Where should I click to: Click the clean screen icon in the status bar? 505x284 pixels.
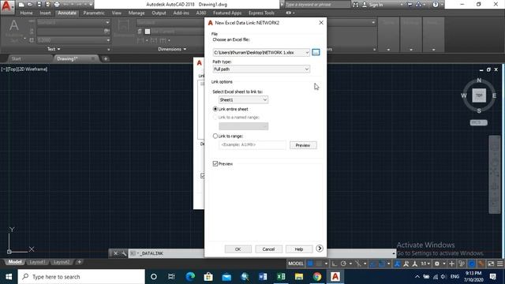click(491, 263)
